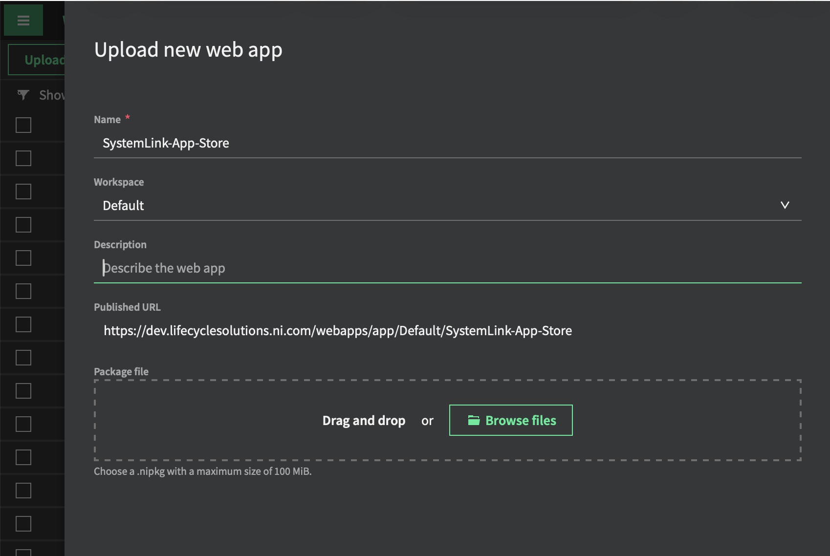Click the Upload new web app heading

[188, 50]
